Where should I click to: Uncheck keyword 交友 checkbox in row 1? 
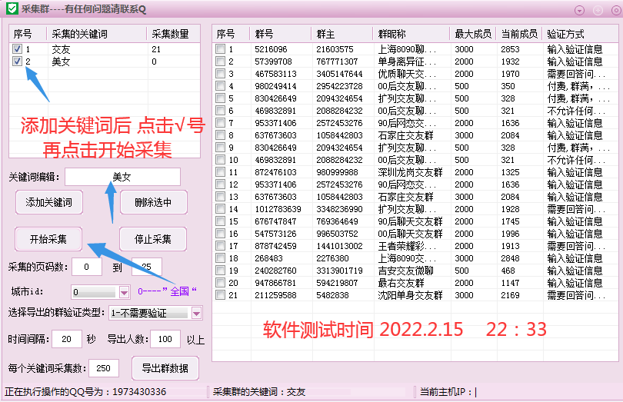click(x=17, y=49)
